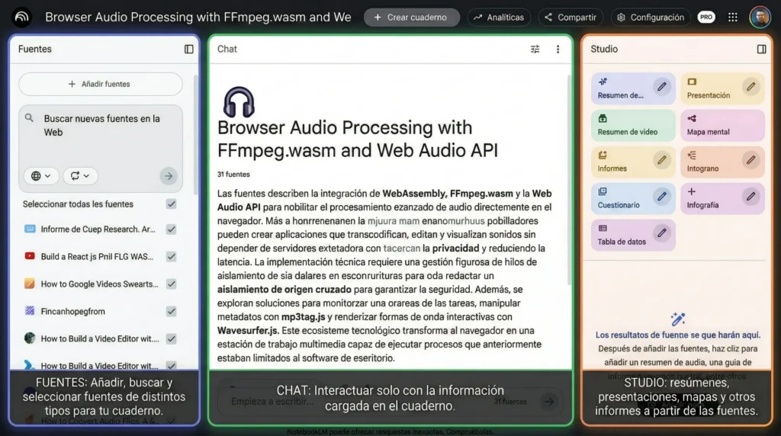The height and width of the screenshot is (436, 781).
Task: Click the Compartir option
Action: [570, 17]
